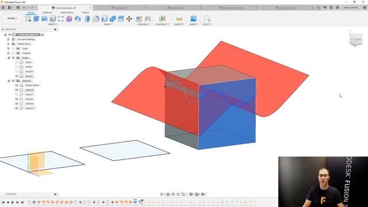Jump to timeline end
Viewport: 368px width, 207px height.
click(22, 202)
